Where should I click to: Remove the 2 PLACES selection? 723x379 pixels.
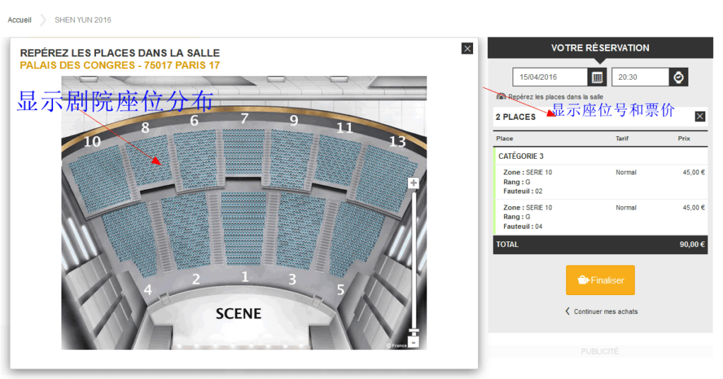coord(700,116)
